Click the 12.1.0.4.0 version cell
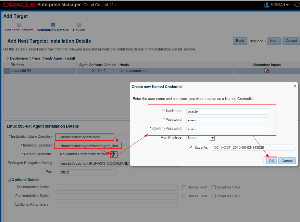Image resolution: width=300 pixels, height=222 pixels. click(98, 71)
